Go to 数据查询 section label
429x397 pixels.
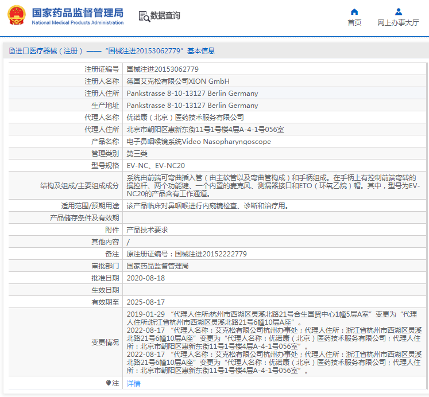165,15
